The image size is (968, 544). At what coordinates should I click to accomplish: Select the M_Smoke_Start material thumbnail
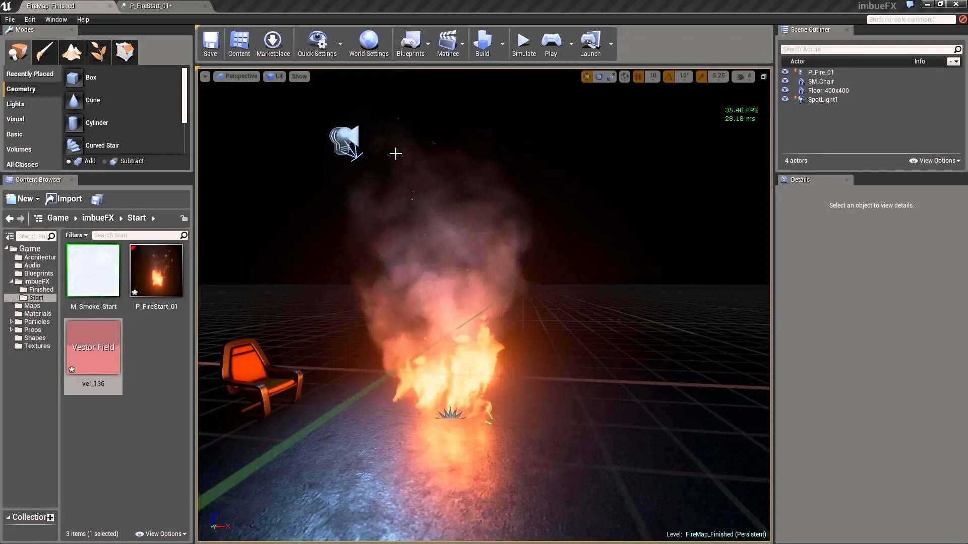93,271
